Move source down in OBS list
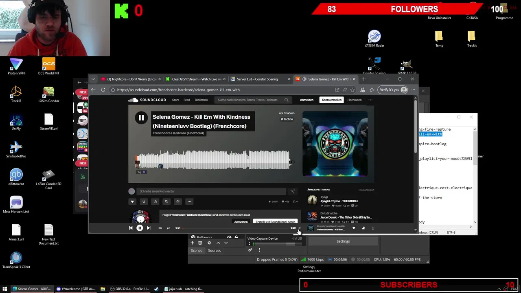 click(x=226, y=243)
